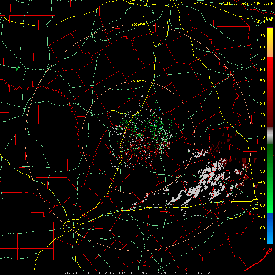Click the yellow-orange segment of the velocity color bar
275x275 pixels.
point(270,42)
